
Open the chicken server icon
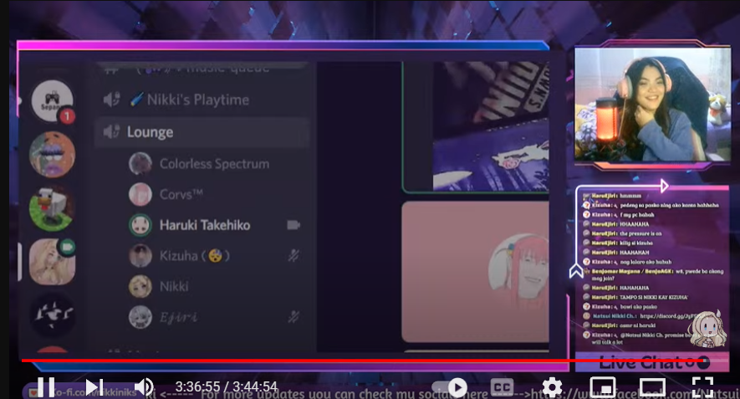tap(52, 208)
